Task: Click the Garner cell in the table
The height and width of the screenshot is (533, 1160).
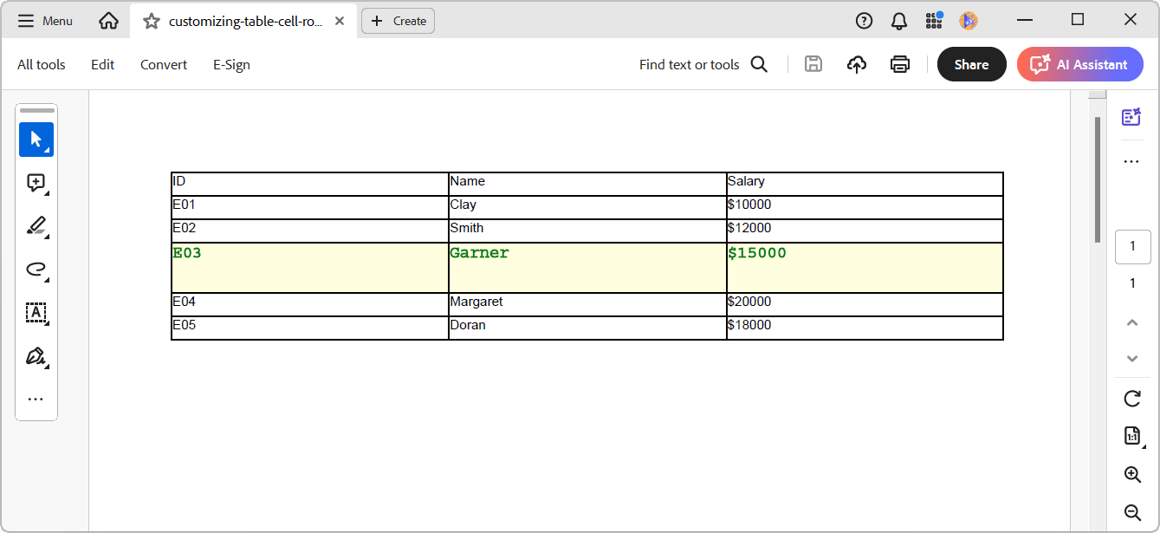Action: pyautogui.click(x=587, y=268)
